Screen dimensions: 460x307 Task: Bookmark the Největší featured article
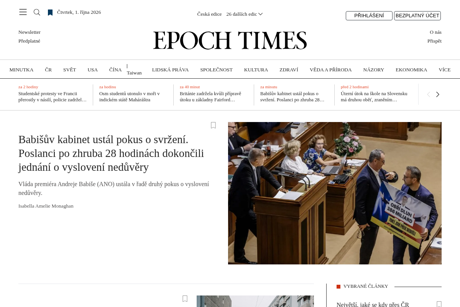(439, 304)
